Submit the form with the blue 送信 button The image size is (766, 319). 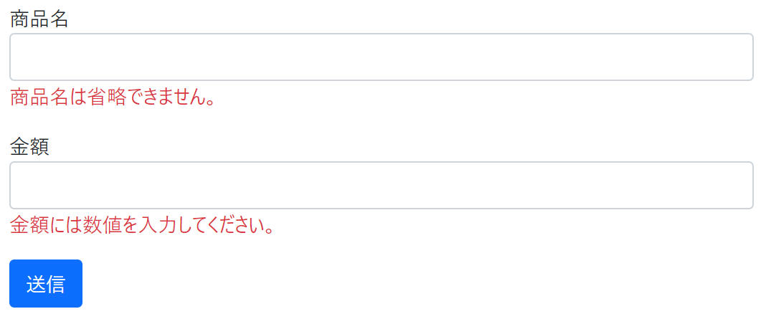(46, 283)
